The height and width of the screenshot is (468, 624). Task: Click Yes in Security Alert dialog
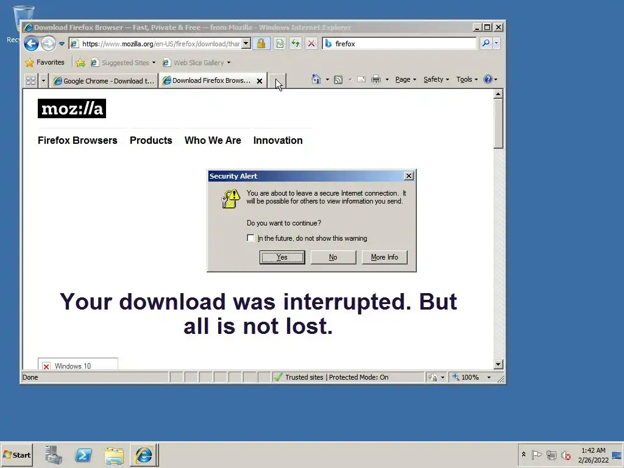tap(282, 257)
